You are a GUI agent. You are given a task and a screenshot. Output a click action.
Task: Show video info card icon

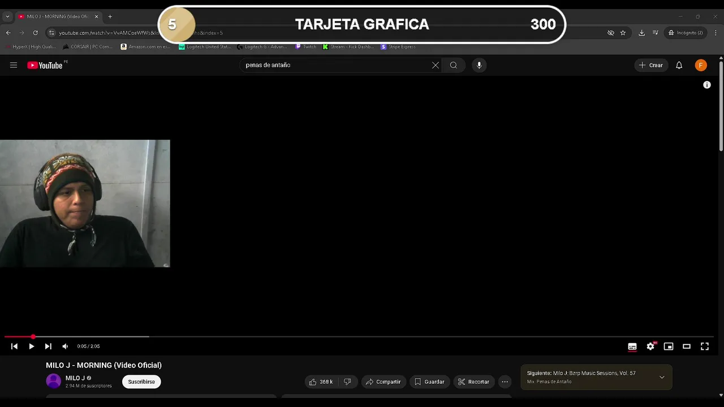point(707,85)
